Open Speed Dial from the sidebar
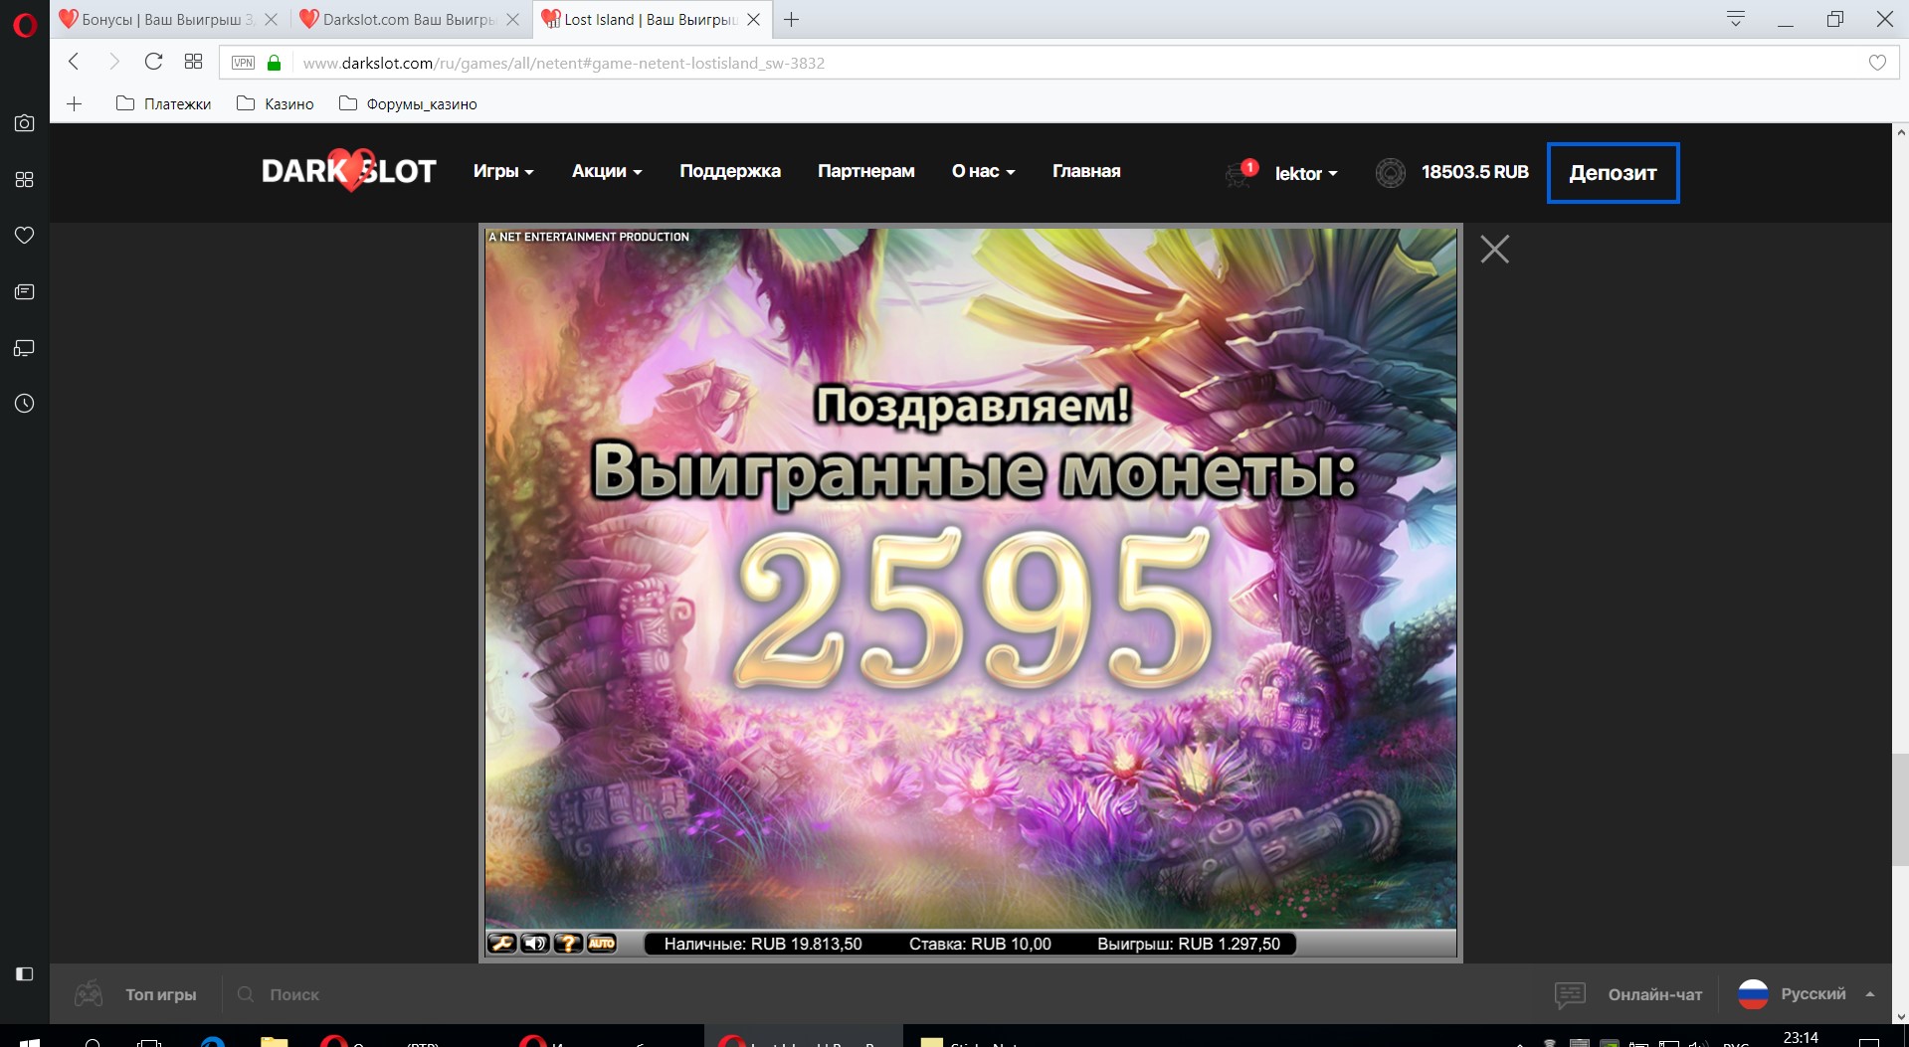The image size is (1909, 1047). (24, 179)
